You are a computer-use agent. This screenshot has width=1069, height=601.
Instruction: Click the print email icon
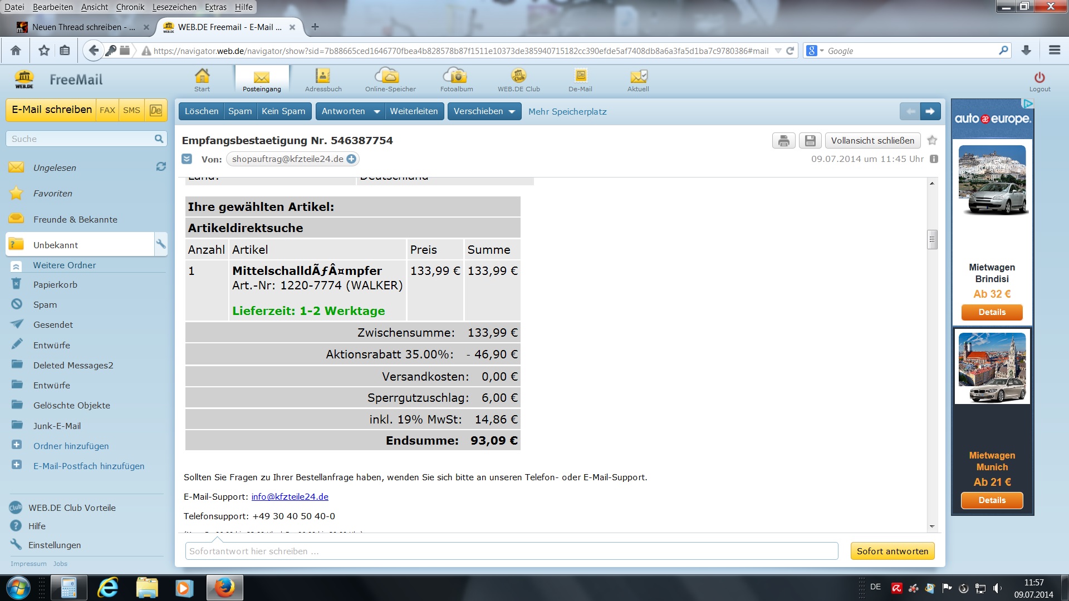783,141
